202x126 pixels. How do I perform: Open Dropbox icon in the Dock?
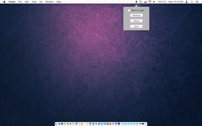tap(113, 124)
